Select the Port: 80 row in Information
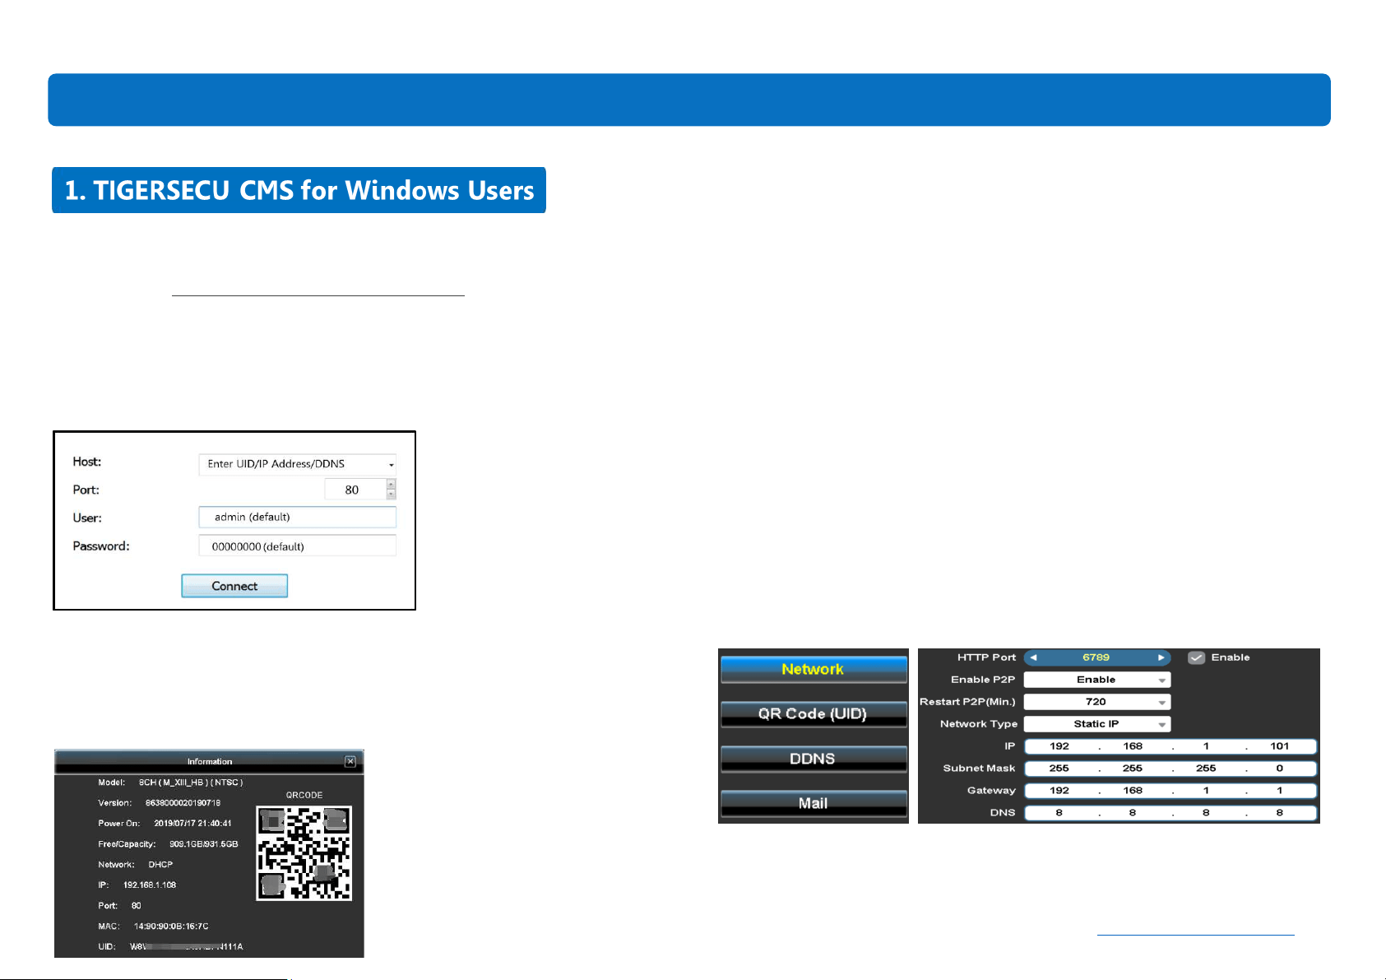The height and width of the screenshot is (980, 1386). point(120,906)
